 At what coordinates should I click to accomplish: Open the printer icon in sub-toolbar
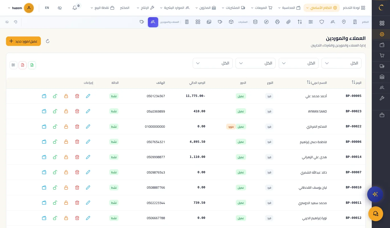click(278, 22)
